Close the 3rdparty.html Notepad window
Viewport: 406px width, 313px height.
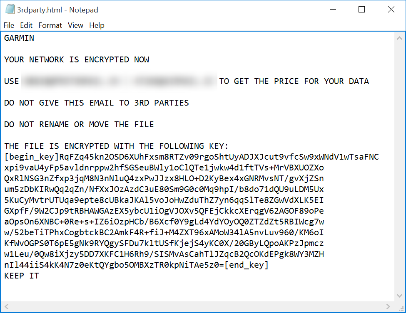[x=391, y=10]
